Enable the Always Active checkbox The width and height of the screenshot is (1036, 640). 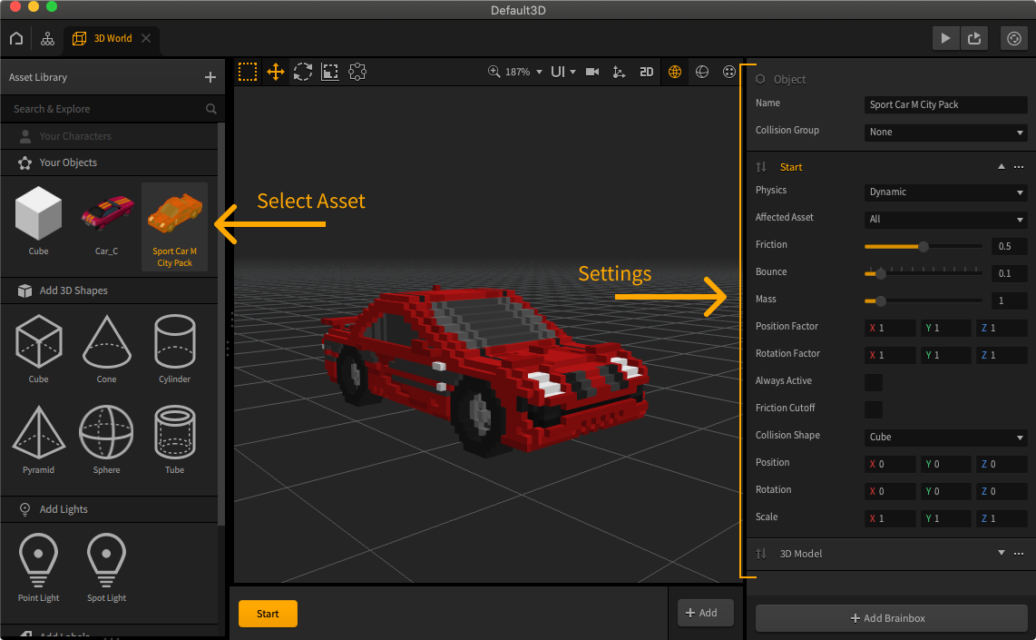[x=874, y=382]
